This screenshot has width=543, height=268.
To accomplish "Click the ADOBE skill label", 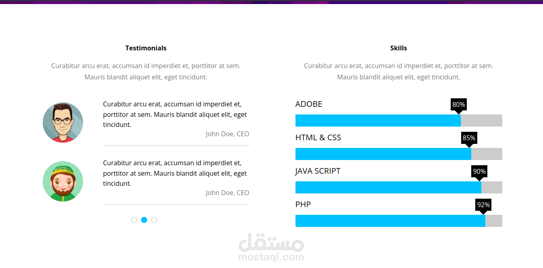I will 309,104.
